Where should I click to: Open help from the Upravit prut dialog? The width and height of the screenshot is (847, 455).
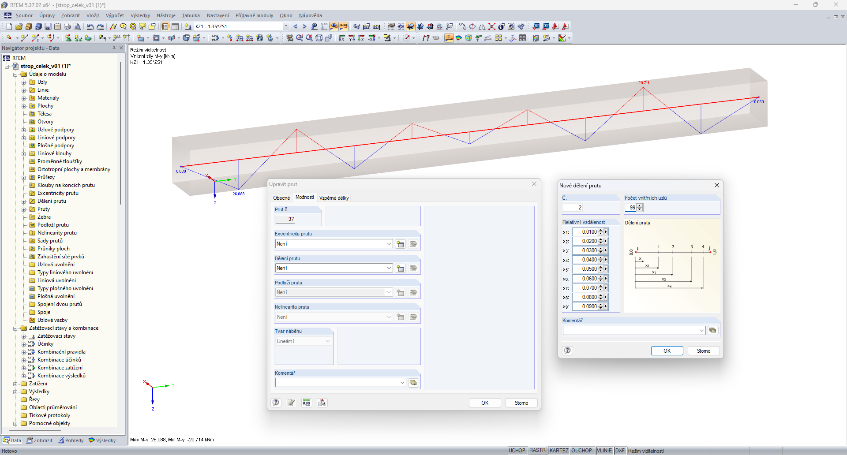276,403
